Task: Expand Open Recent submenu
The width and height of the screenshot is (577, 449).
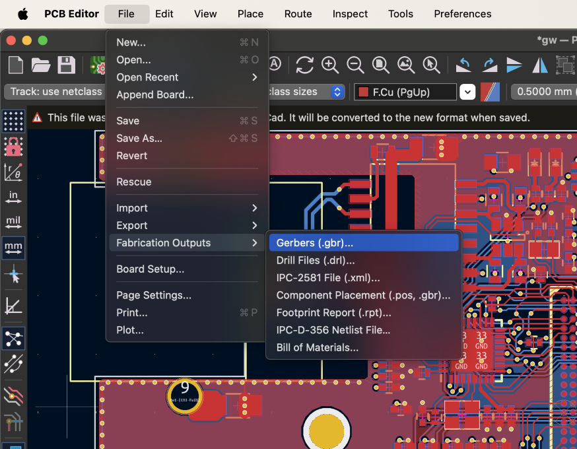Action: [187, 77]
